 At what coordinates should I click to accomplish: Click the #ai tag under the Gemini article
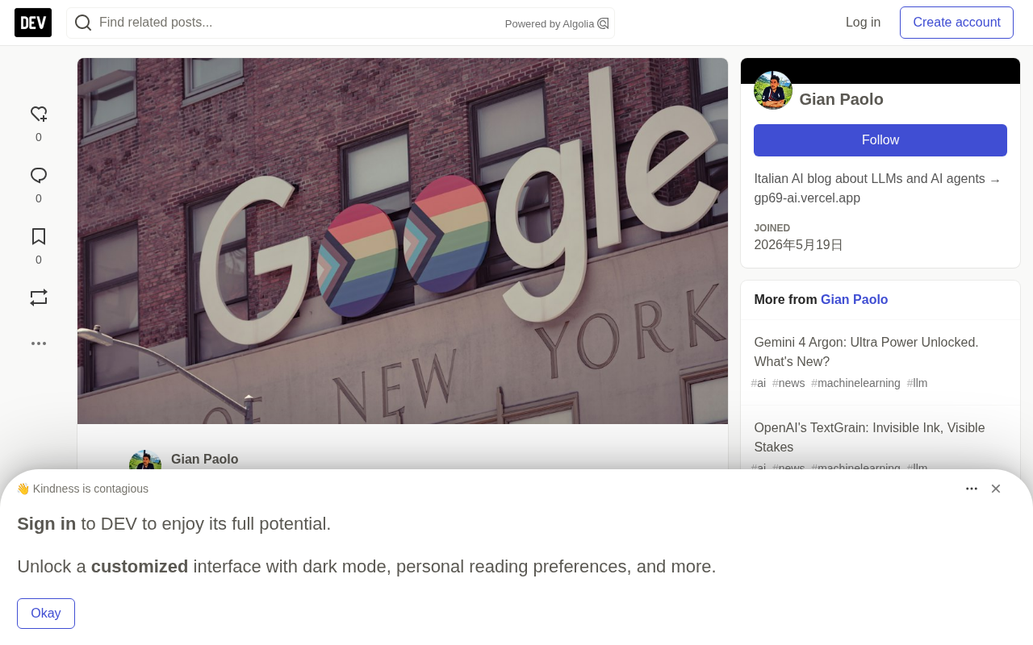(x=759, y=383)
